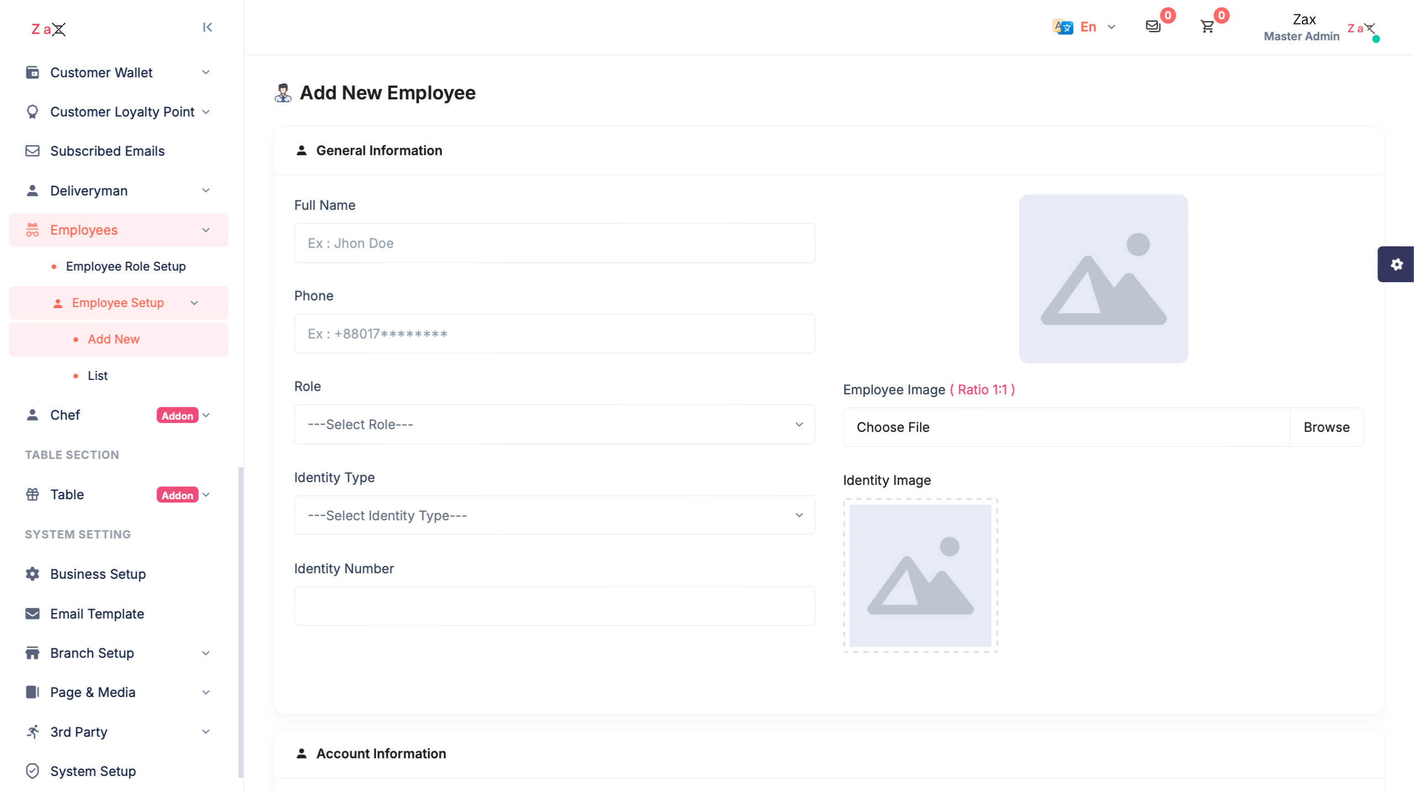Viewport: 1414px width, 792px height.
Task: Click the Deliveryman sidebar icon
Action: [x=31, y=190]
